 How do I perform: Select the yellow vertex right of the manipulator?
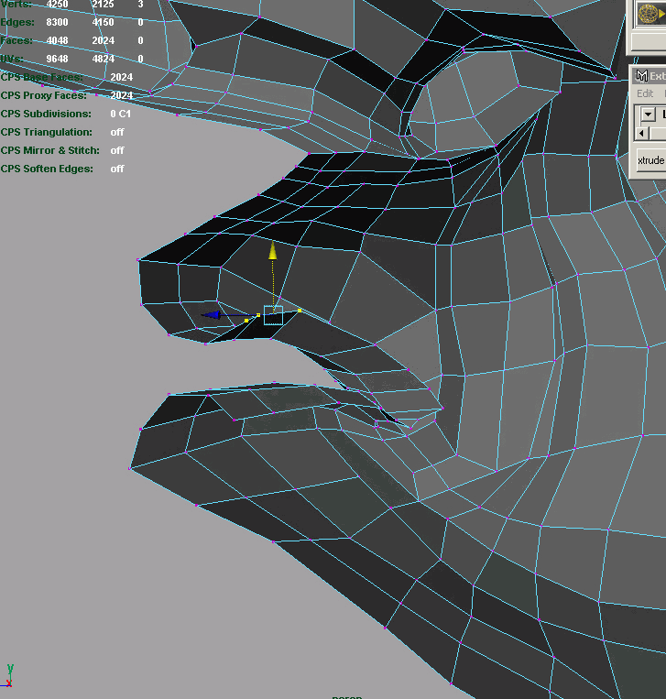point(300,311)
